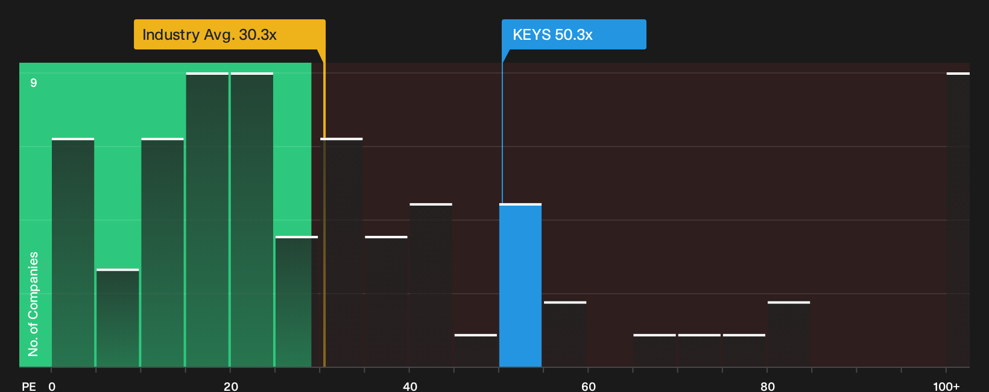
Task: Select the bar for PE 65-70
Action: tap(654, 350)
